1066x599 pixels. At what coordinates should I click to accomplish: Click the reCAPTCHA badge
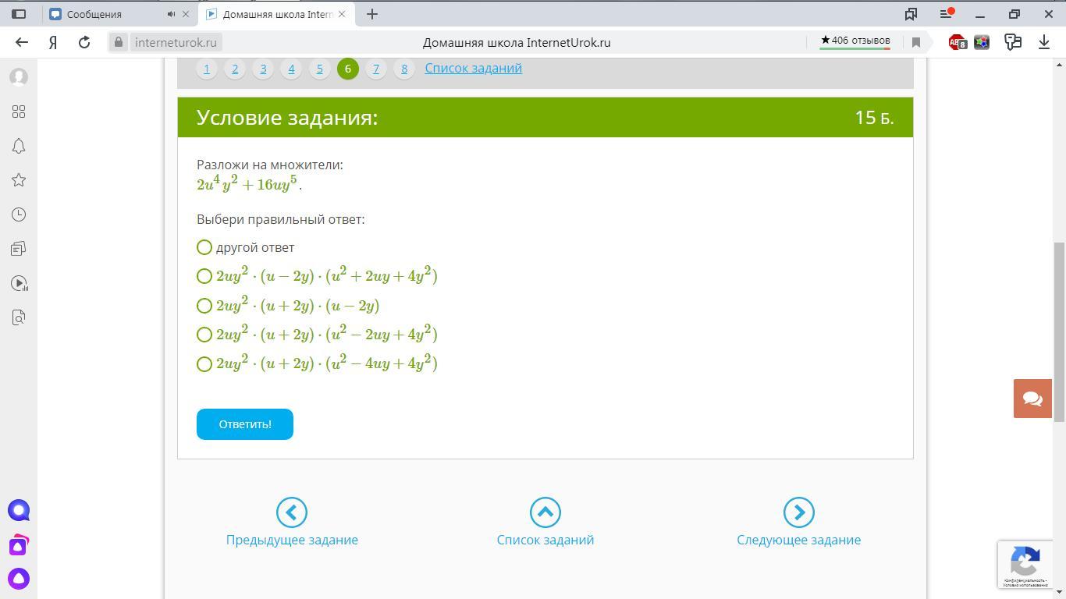(1025, 564)
